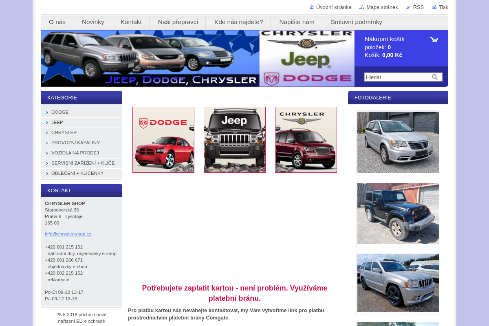Viewport: 489px width, 326px height.
Task: Open the shopping cart icon
Action: (x=433, y=39)
